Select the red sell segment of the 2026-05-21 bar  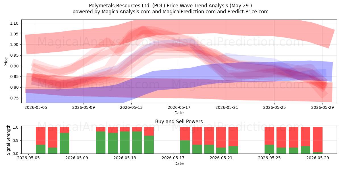pyautogui.click(x=221, y=137)
